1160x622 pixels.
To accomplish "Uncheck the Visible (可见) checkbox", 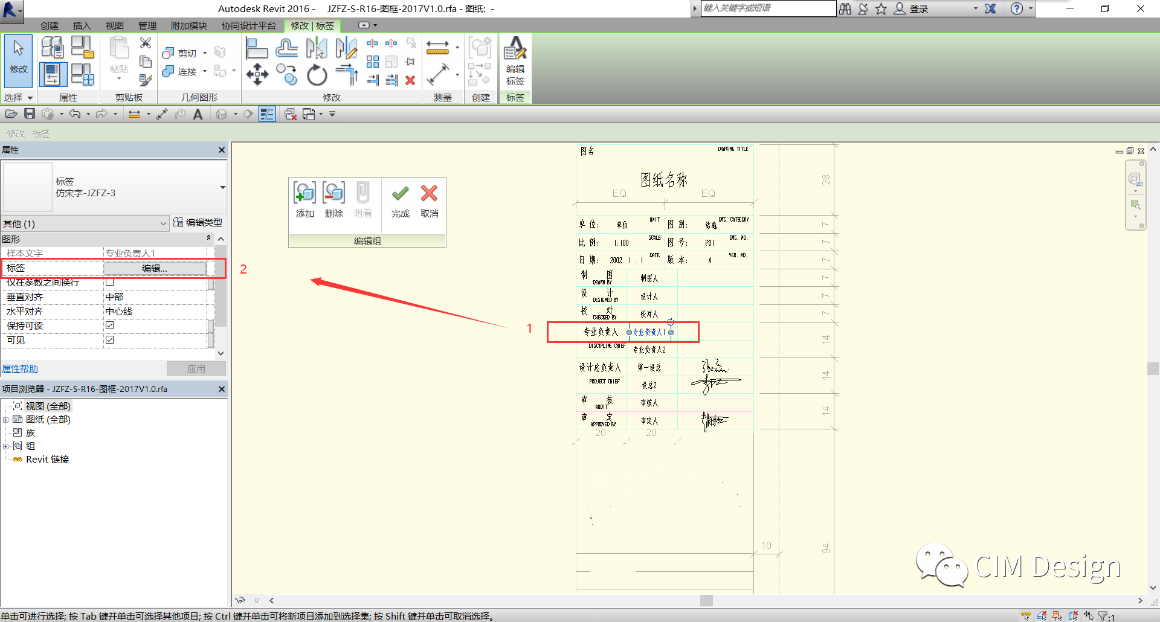I will click(x=110, y=340).
